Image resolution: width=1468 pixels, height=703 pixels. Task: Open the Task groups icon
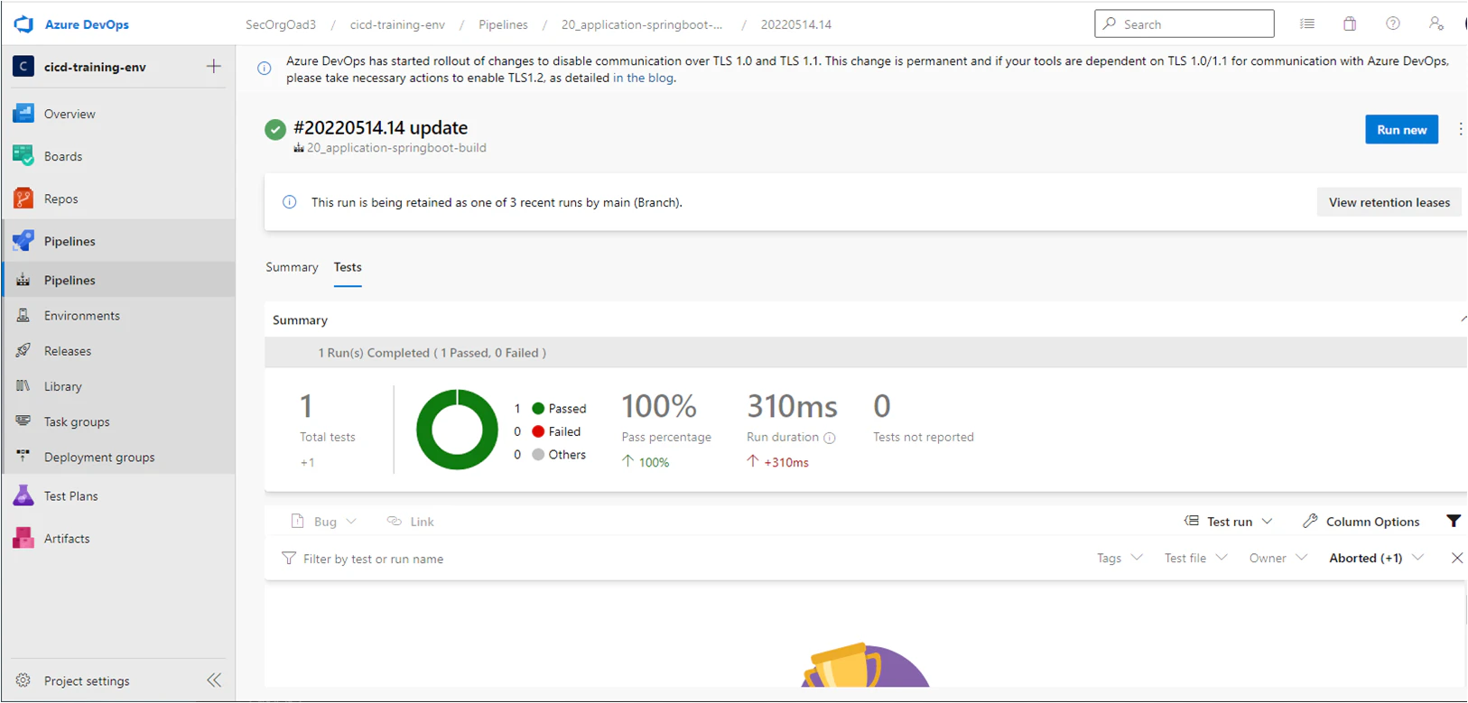(23, 421)
